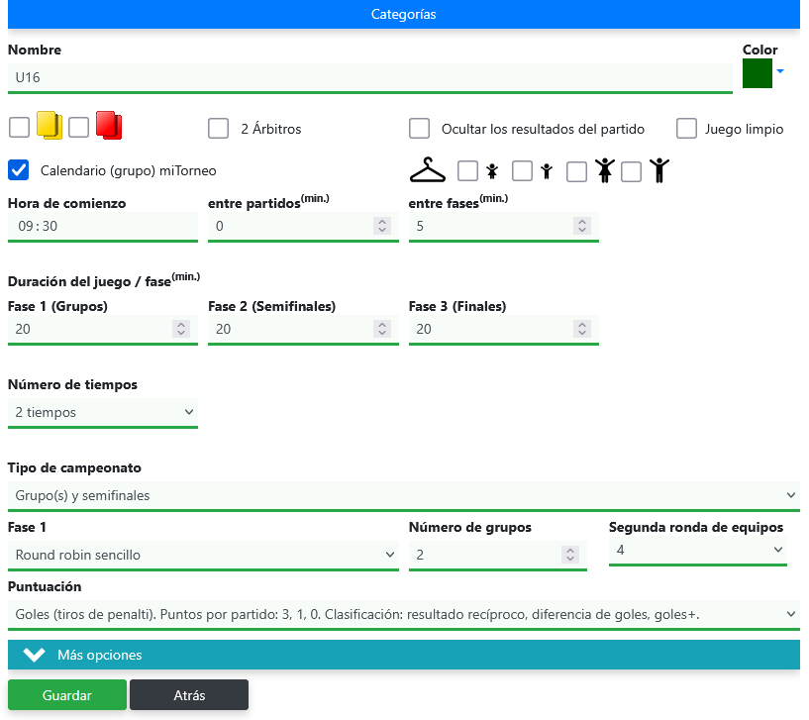Open Segunda ronda de equipos dropdown

[x=698, y=550]
